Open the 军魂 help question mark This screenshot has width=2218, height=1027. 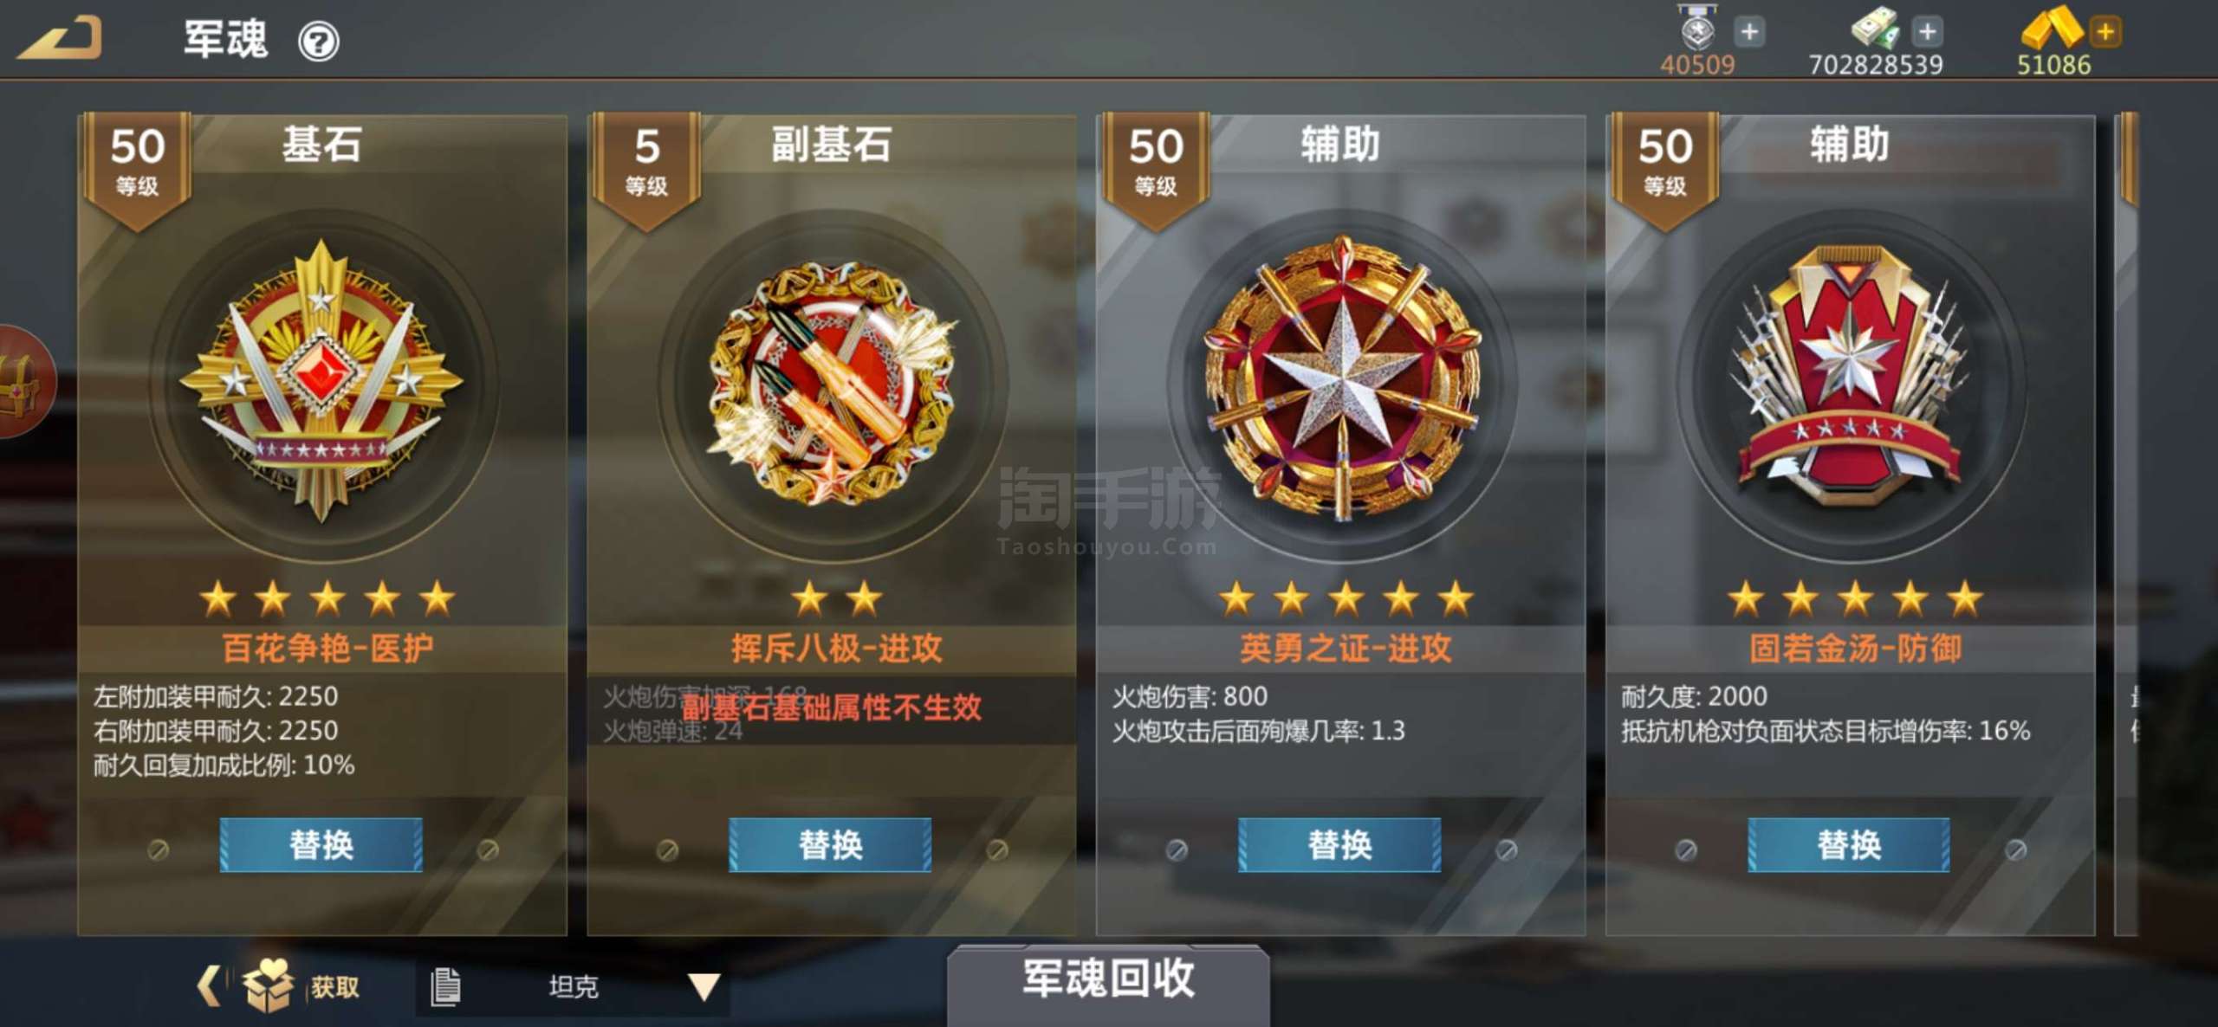(x=319, y=41)
